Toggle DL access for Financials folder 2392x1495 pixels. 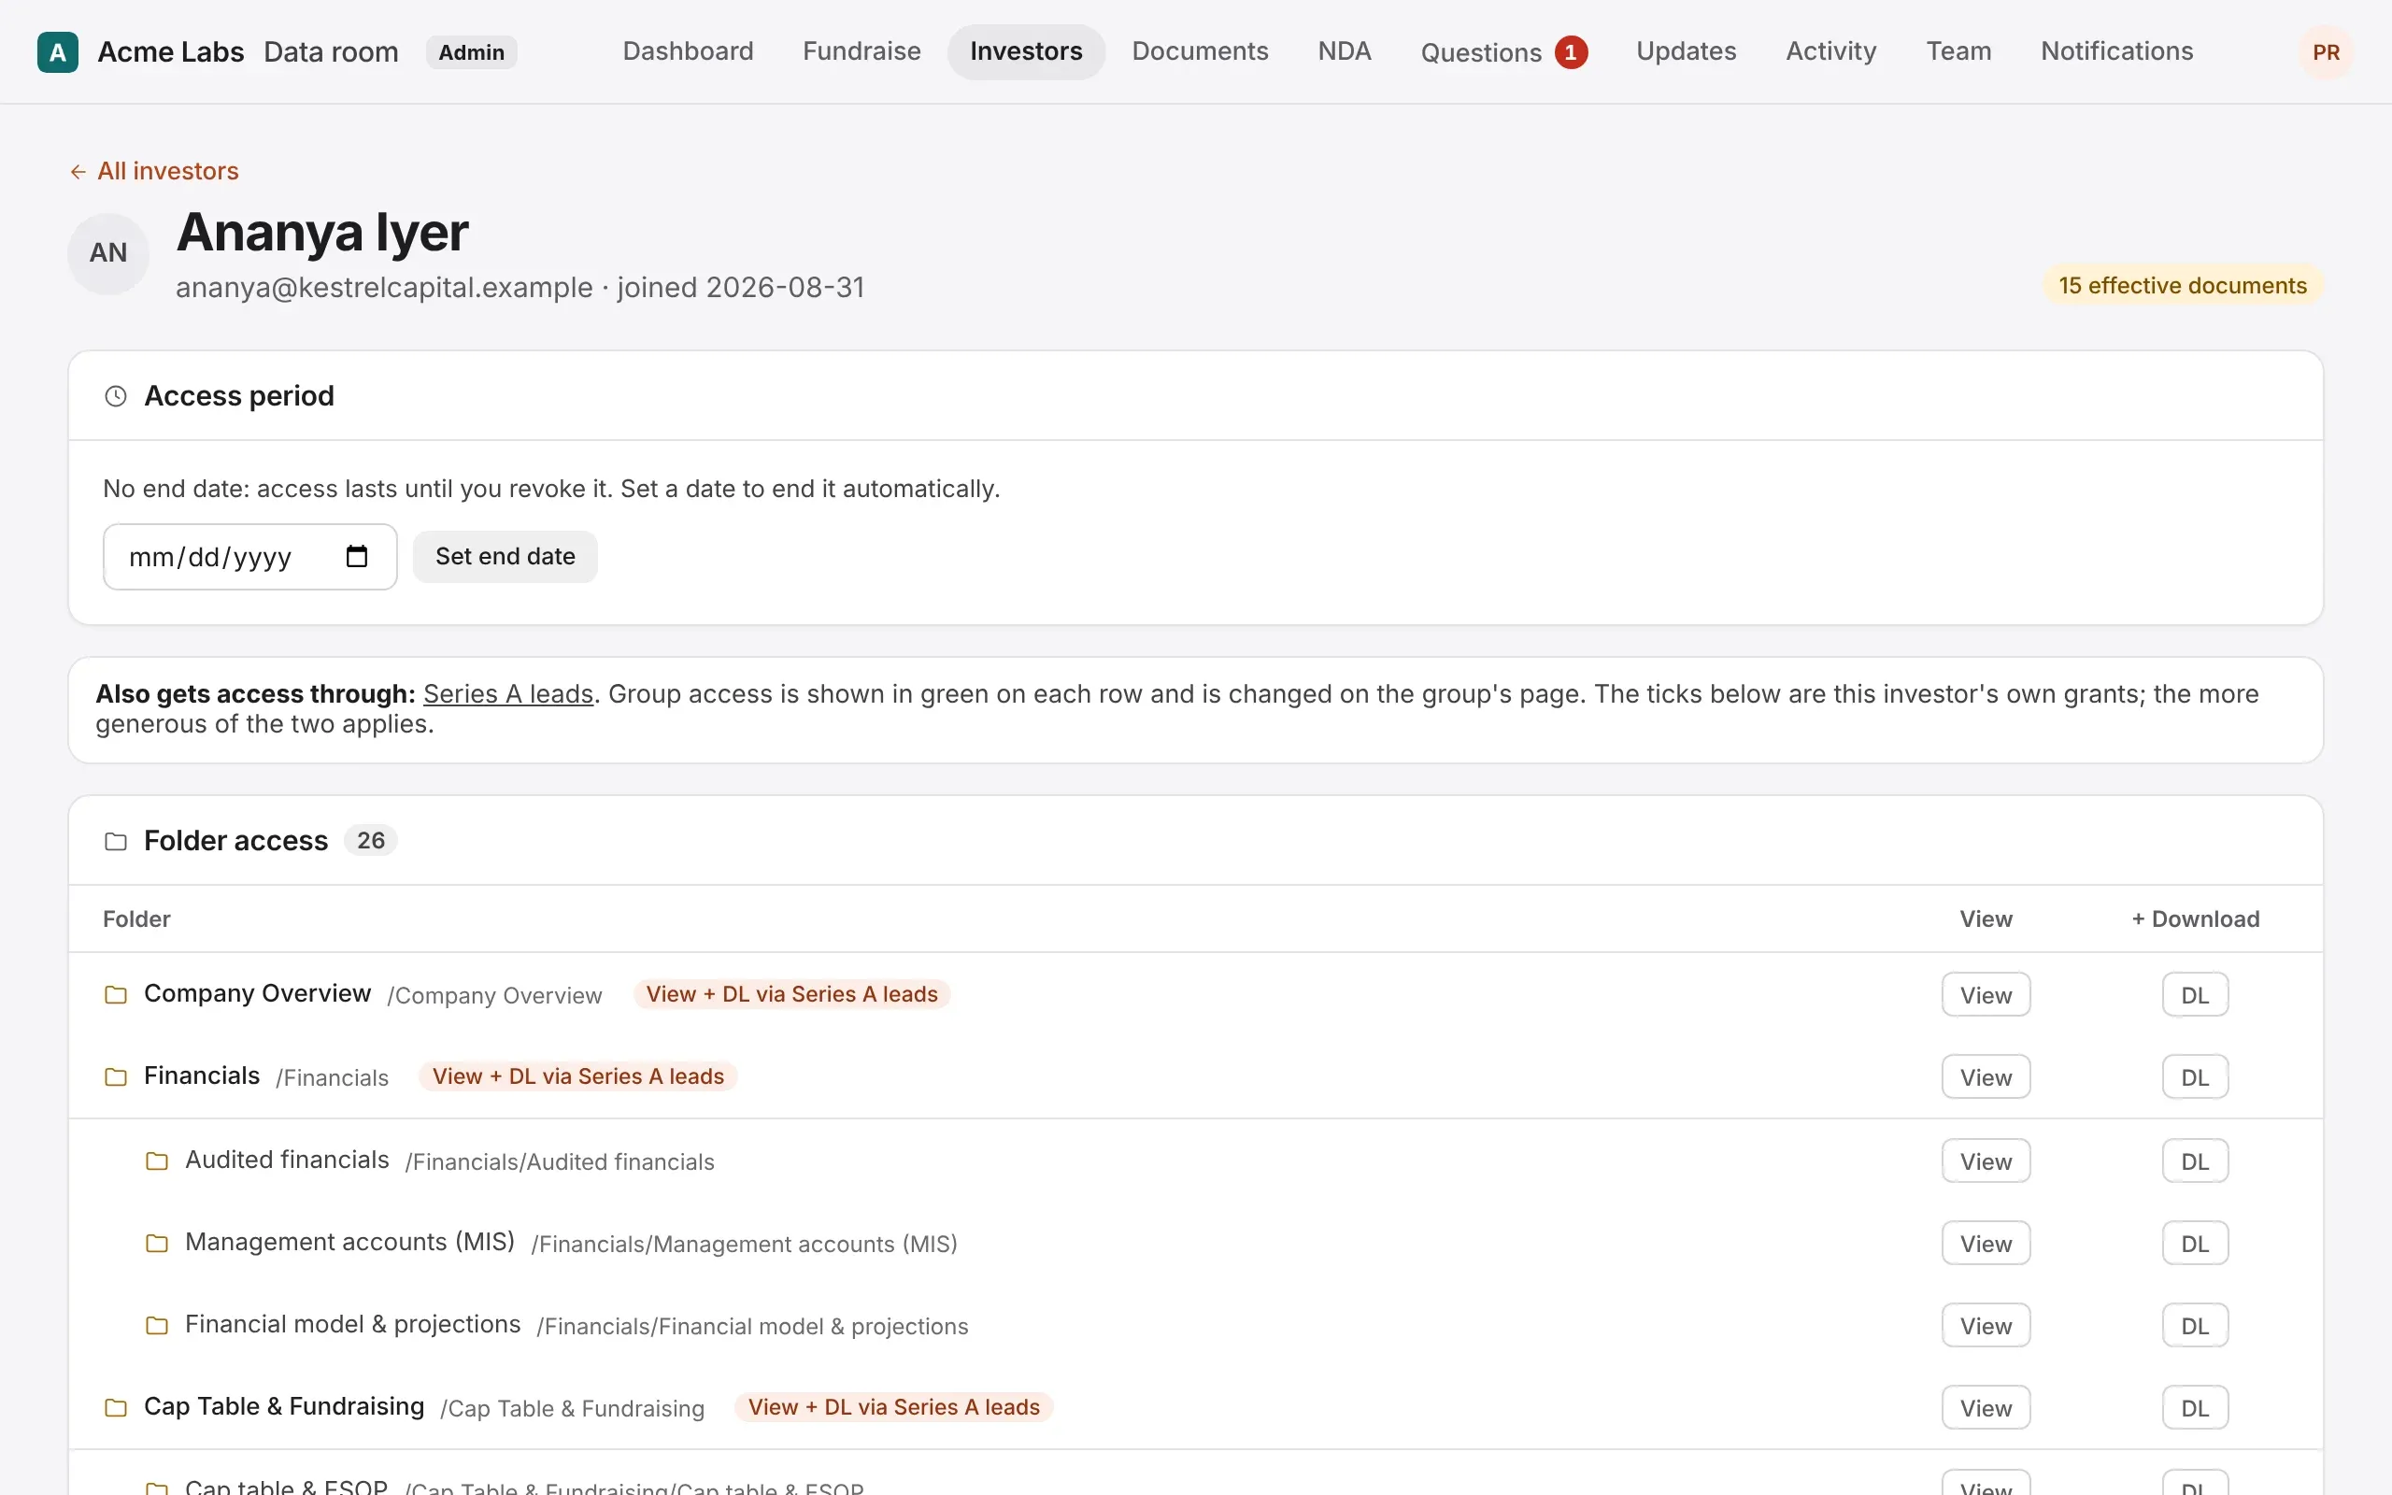pos(2195,1076)
